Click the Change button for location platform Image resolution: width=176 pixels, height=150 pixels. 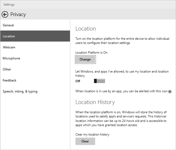tap(85, 59)
